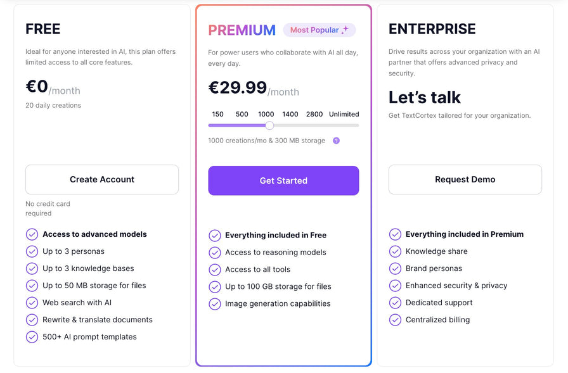Click checkmark icon next to Web search with AI

point(32,303)
